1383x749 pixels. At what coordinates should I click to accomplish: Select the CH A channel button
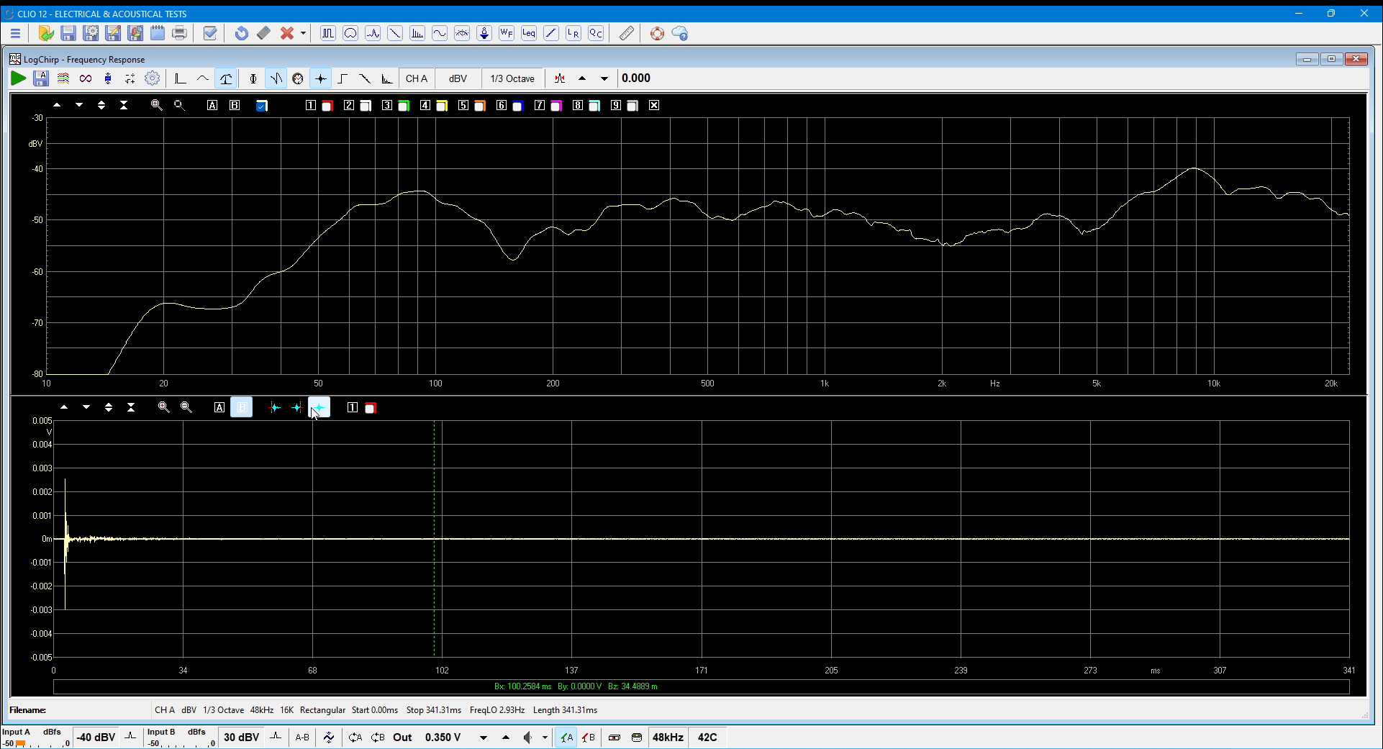(417, 78)
